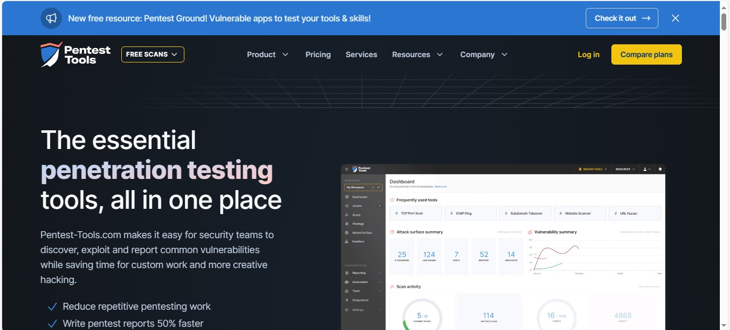
Task: Click the Findings bug icon in the sidebar
Action: [x=347, y=224]
